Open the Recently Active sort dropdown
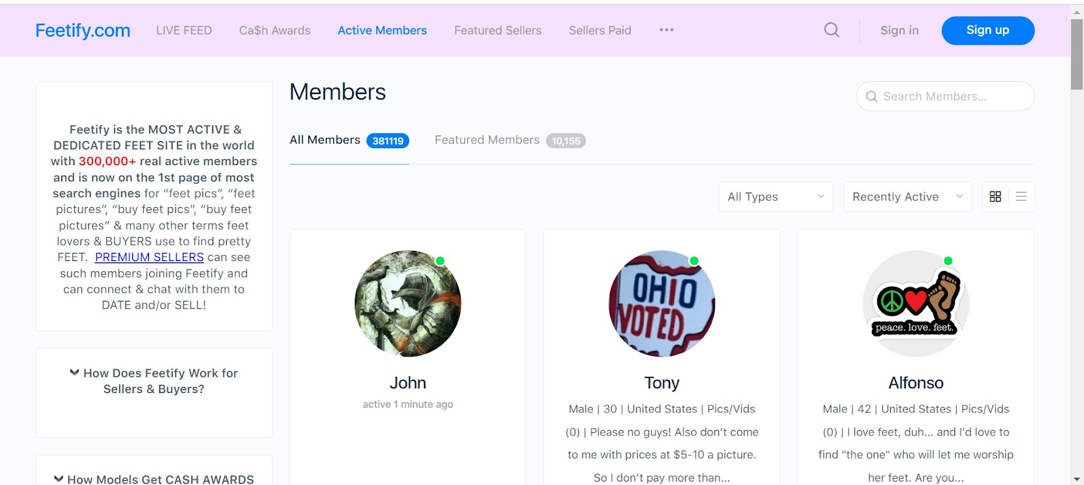 (908, 197)
